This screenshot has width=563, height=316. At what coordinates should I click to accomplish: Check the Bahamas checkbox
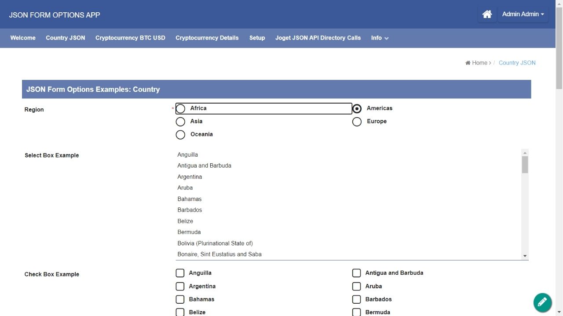(x=180, y=299)
